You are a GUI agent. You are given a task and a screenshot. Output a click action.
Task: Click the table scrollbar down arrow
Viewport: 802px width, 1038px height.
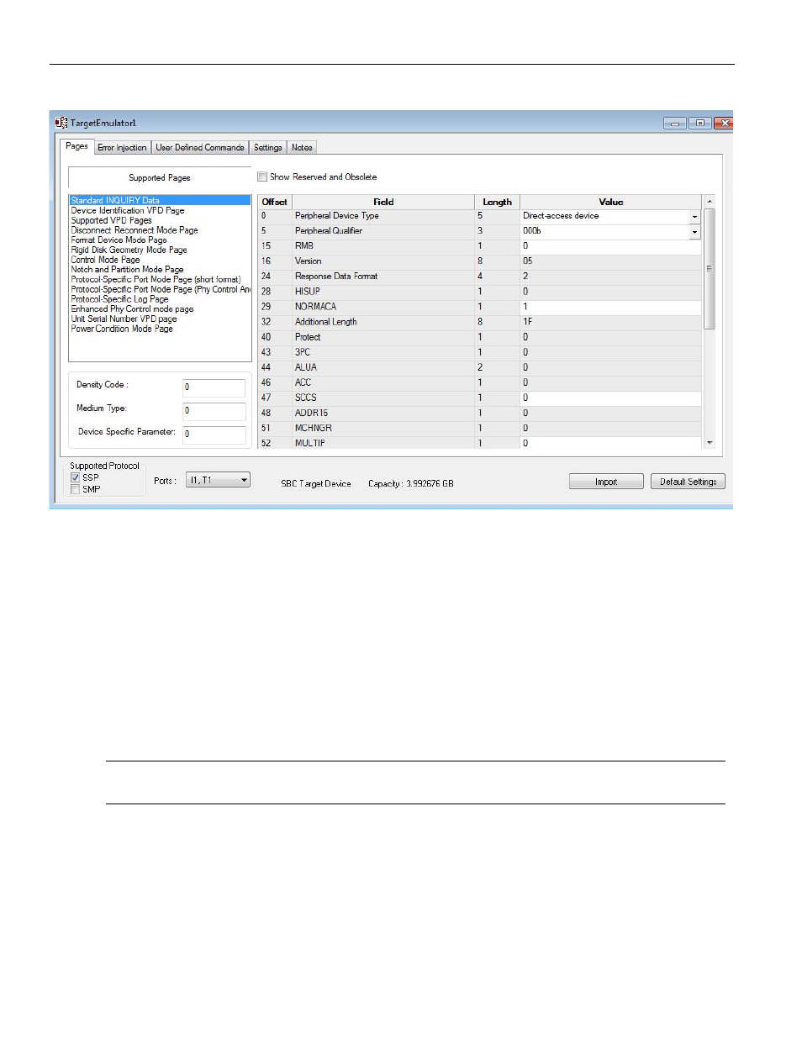pyautogui.click(x=710, y=442)
